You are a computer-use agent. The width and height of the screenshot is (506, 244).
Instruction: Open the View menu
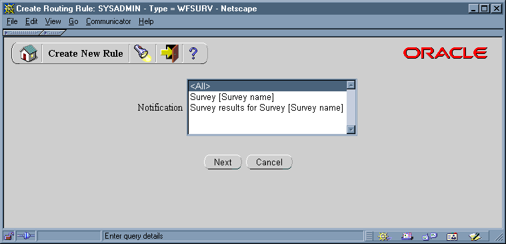pos(53,21)
